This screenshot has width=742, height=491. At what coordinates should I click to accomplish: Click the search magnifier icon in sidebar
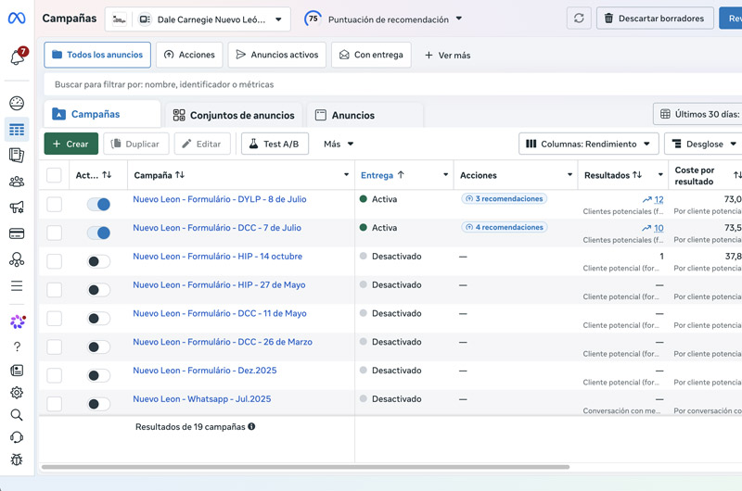pos(17,415)
